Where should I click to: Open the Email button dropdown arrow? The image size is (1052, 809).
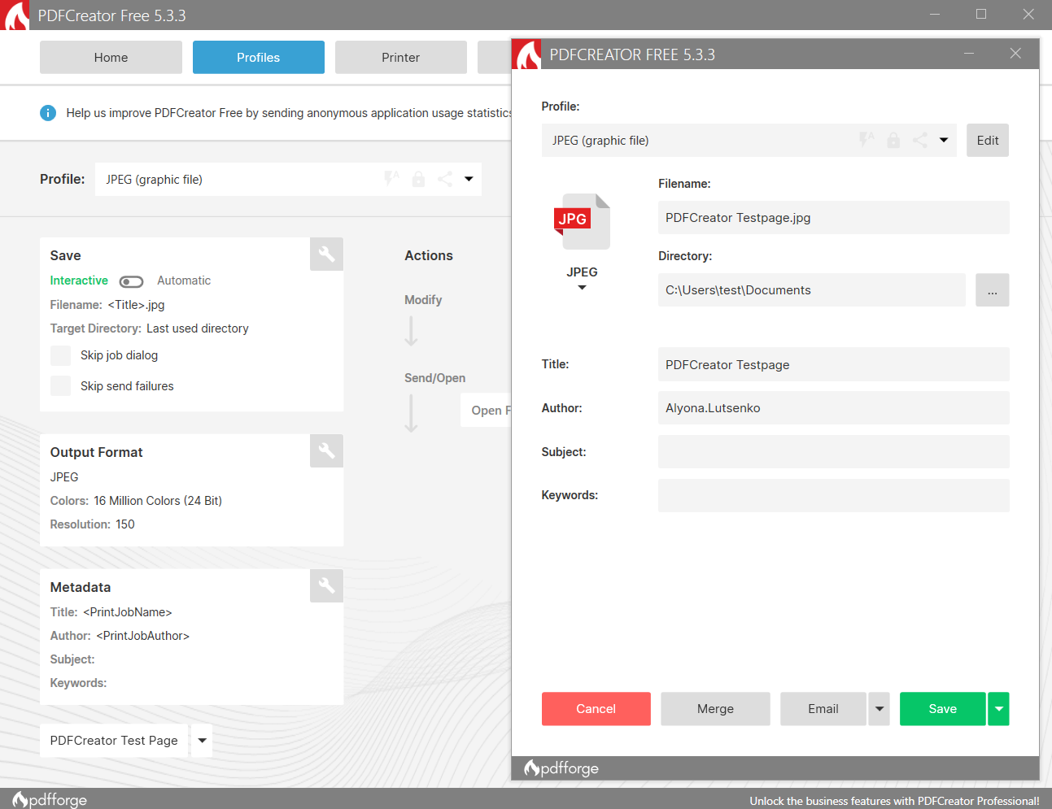[x=880, y=709]
